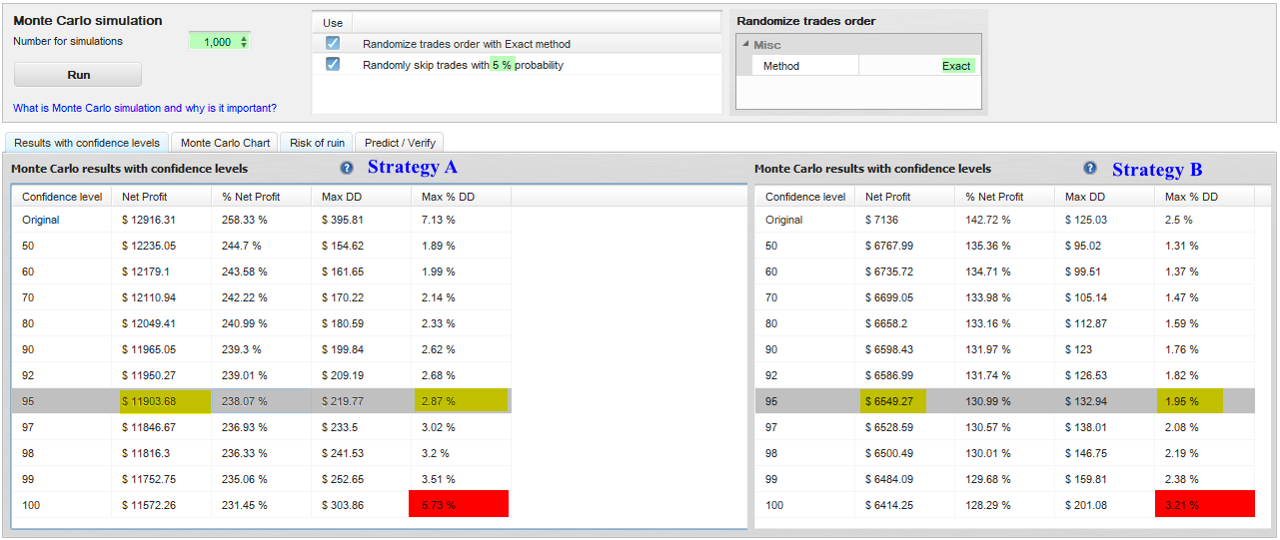This screenshot has width=1280, height=540.
Task: Click the help icon beside Strategy B
Action: coord(1090,168)
